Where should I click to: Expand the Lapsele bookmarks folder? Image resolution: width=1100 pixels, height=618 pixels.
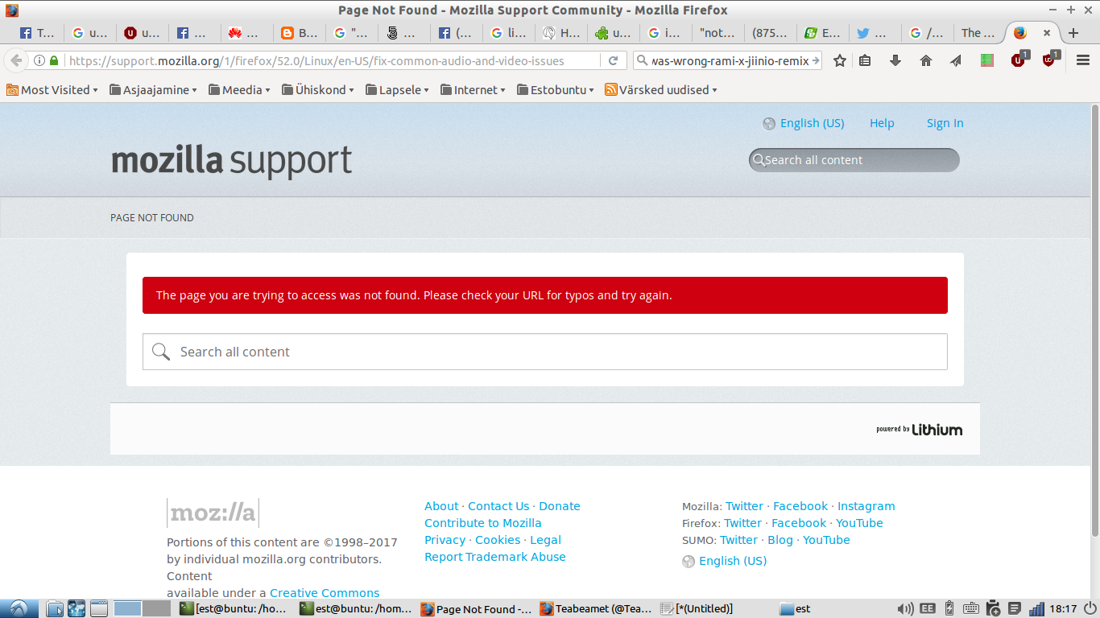coord(398,90)
